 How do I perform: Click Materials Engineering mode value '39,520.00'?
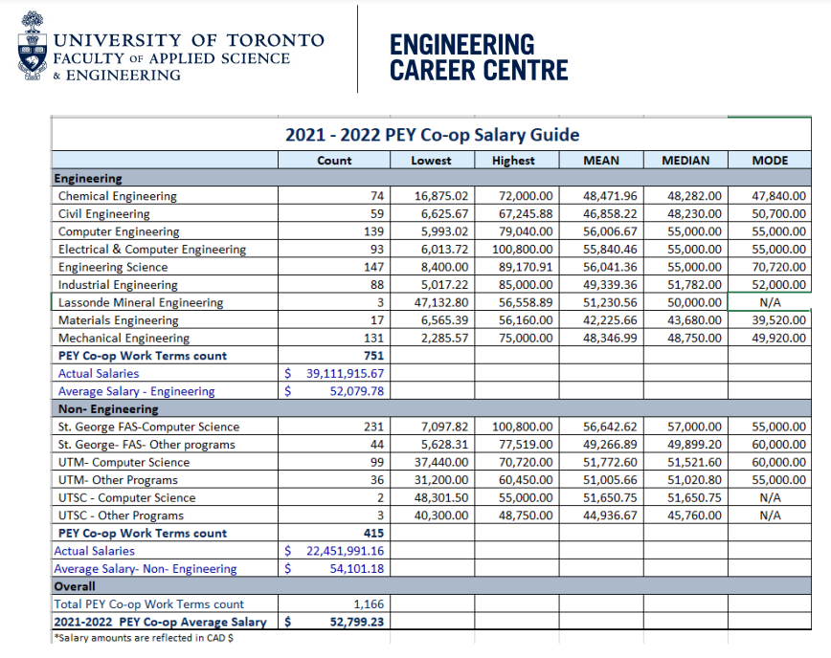point(779,320)
